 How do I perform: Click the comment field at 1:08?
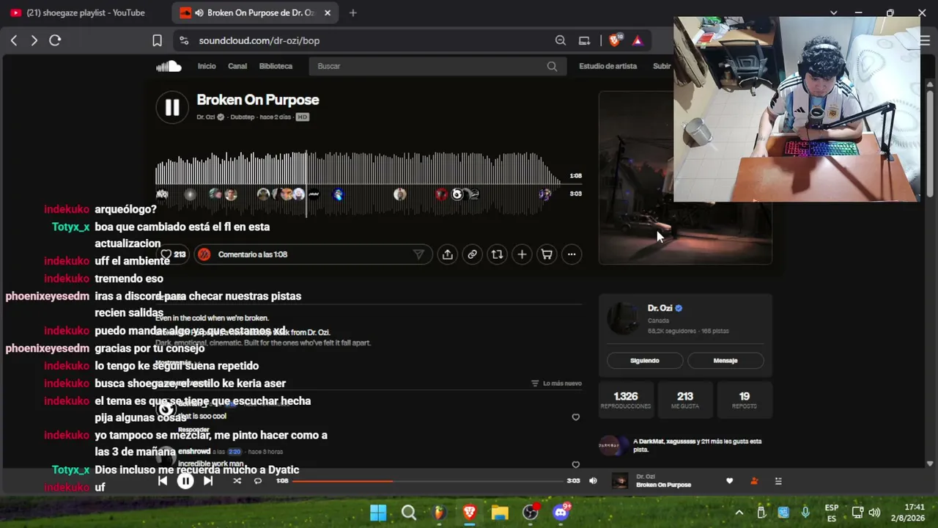(313, 254)
